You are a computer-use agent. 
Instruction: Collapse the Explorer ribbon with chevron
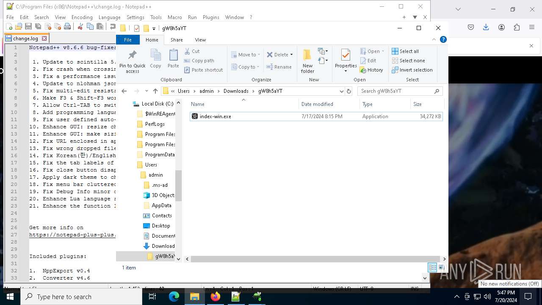pos(434,39)
